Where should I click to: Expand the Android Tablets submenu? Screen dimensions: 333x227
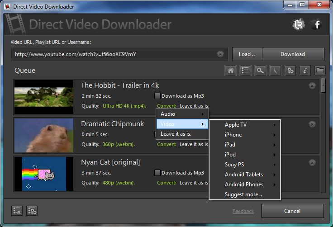click(x=245, y=175)
